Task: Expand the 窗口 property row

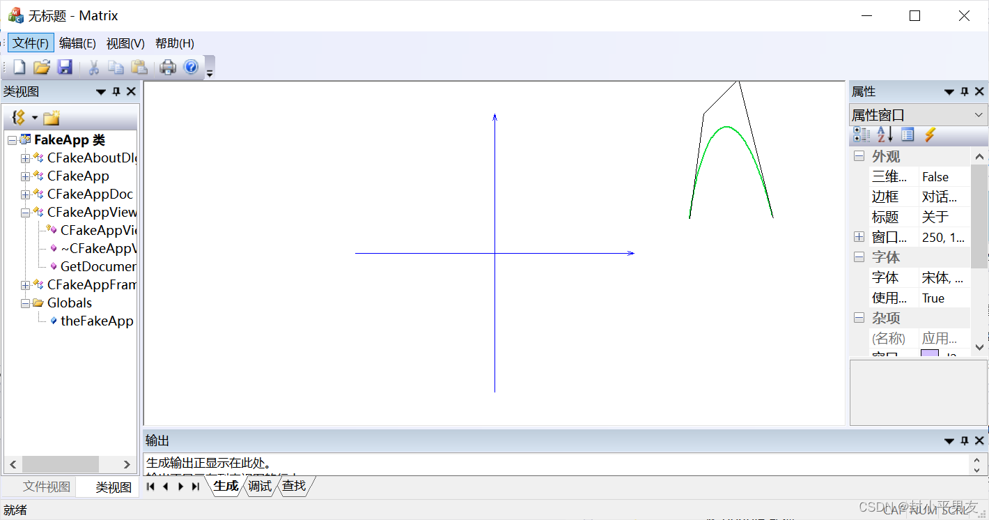Action: point(859,237)
